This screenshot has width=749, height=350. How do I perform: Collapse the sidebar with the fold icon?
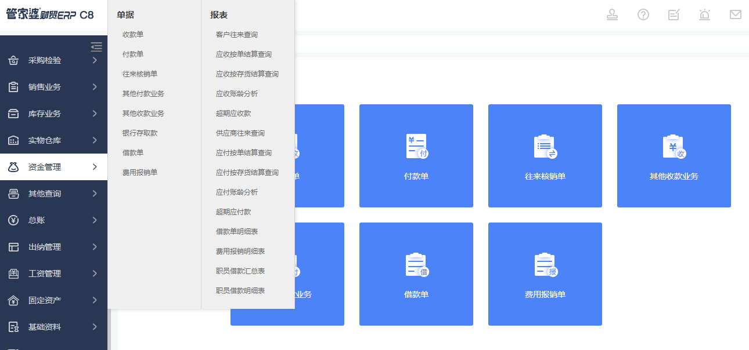click(96, 47)
